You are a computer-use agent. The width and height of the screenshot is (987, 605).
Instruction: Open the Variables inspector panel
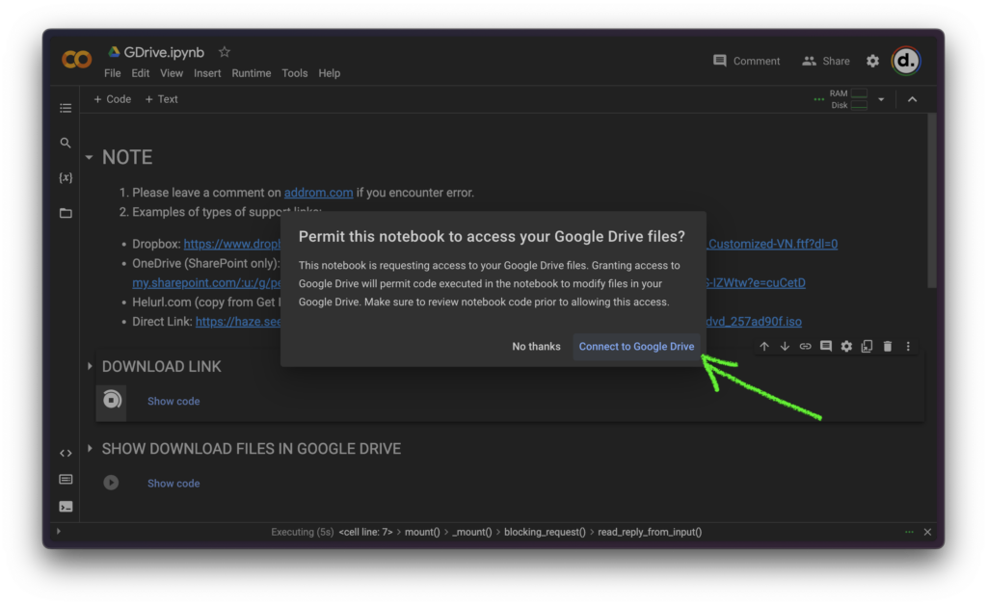pos(66,177)
